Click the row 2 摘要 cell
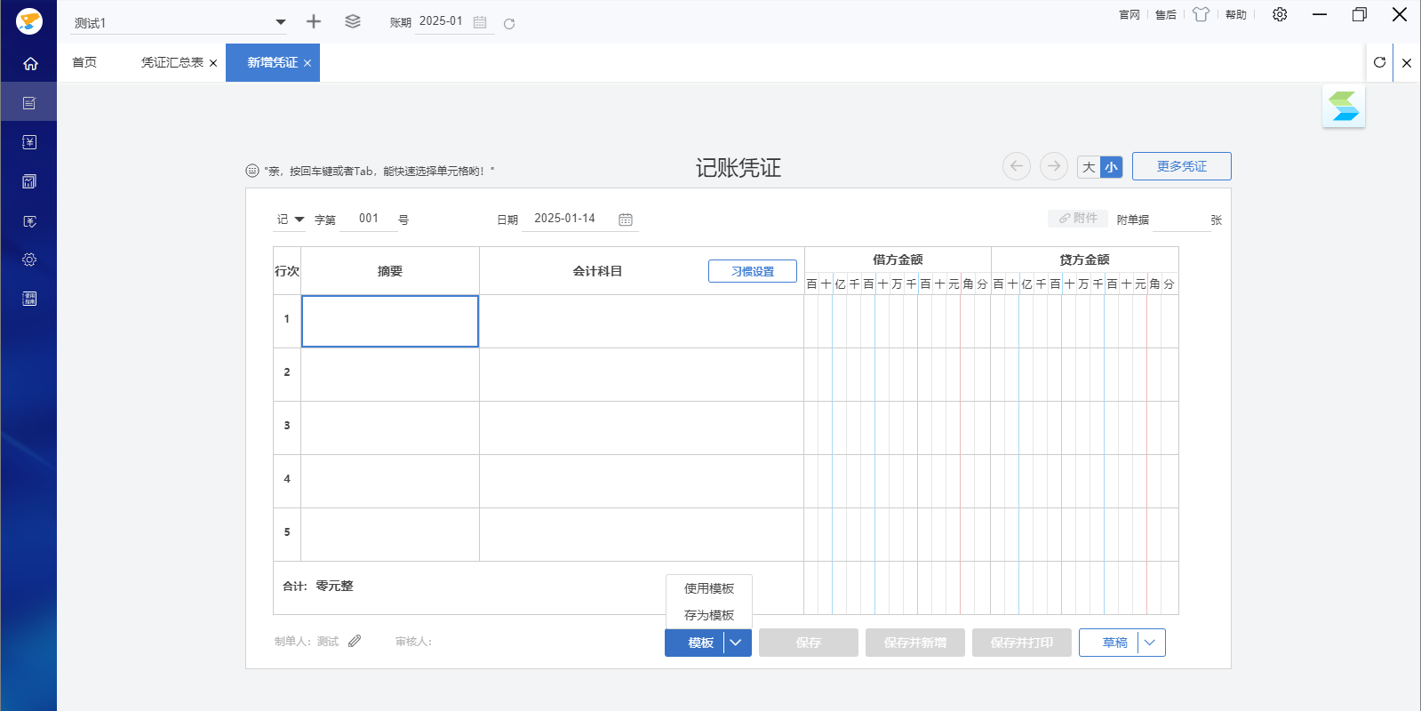 (x=390, y=374)
